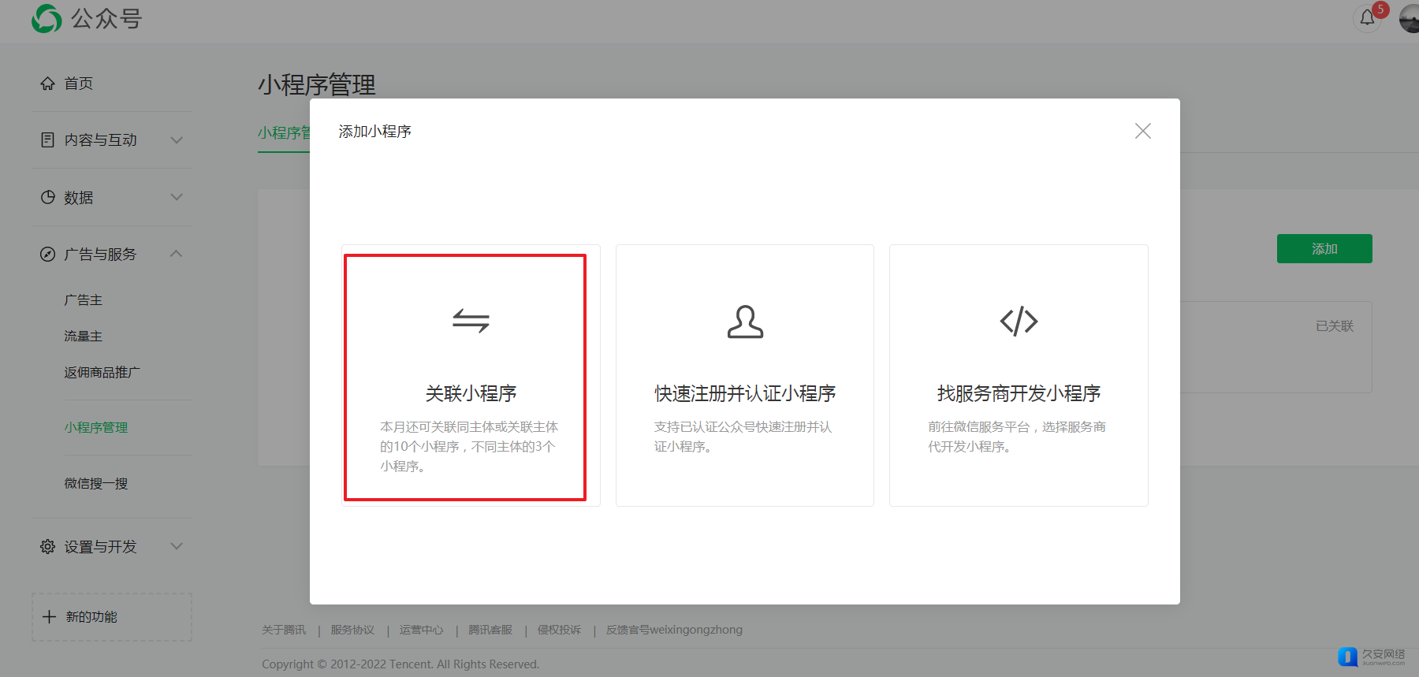
Task: Click the 首页 home icon
Action: 47,84
